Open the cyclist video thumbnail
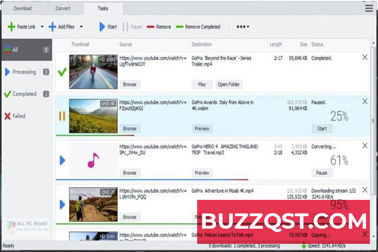The image size is (378, 252). 93,72
